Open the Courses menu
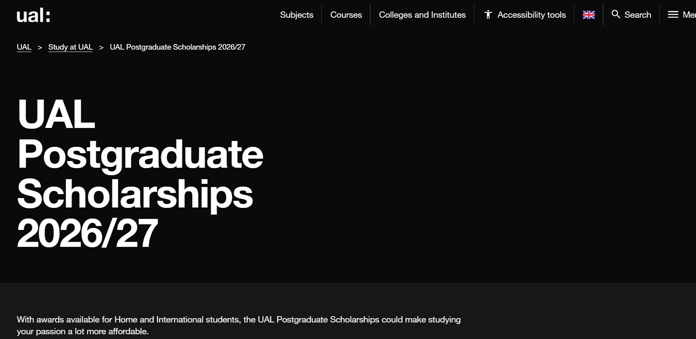Image resolution: width=696 pixels, height=339 pixels. [346, 15]
